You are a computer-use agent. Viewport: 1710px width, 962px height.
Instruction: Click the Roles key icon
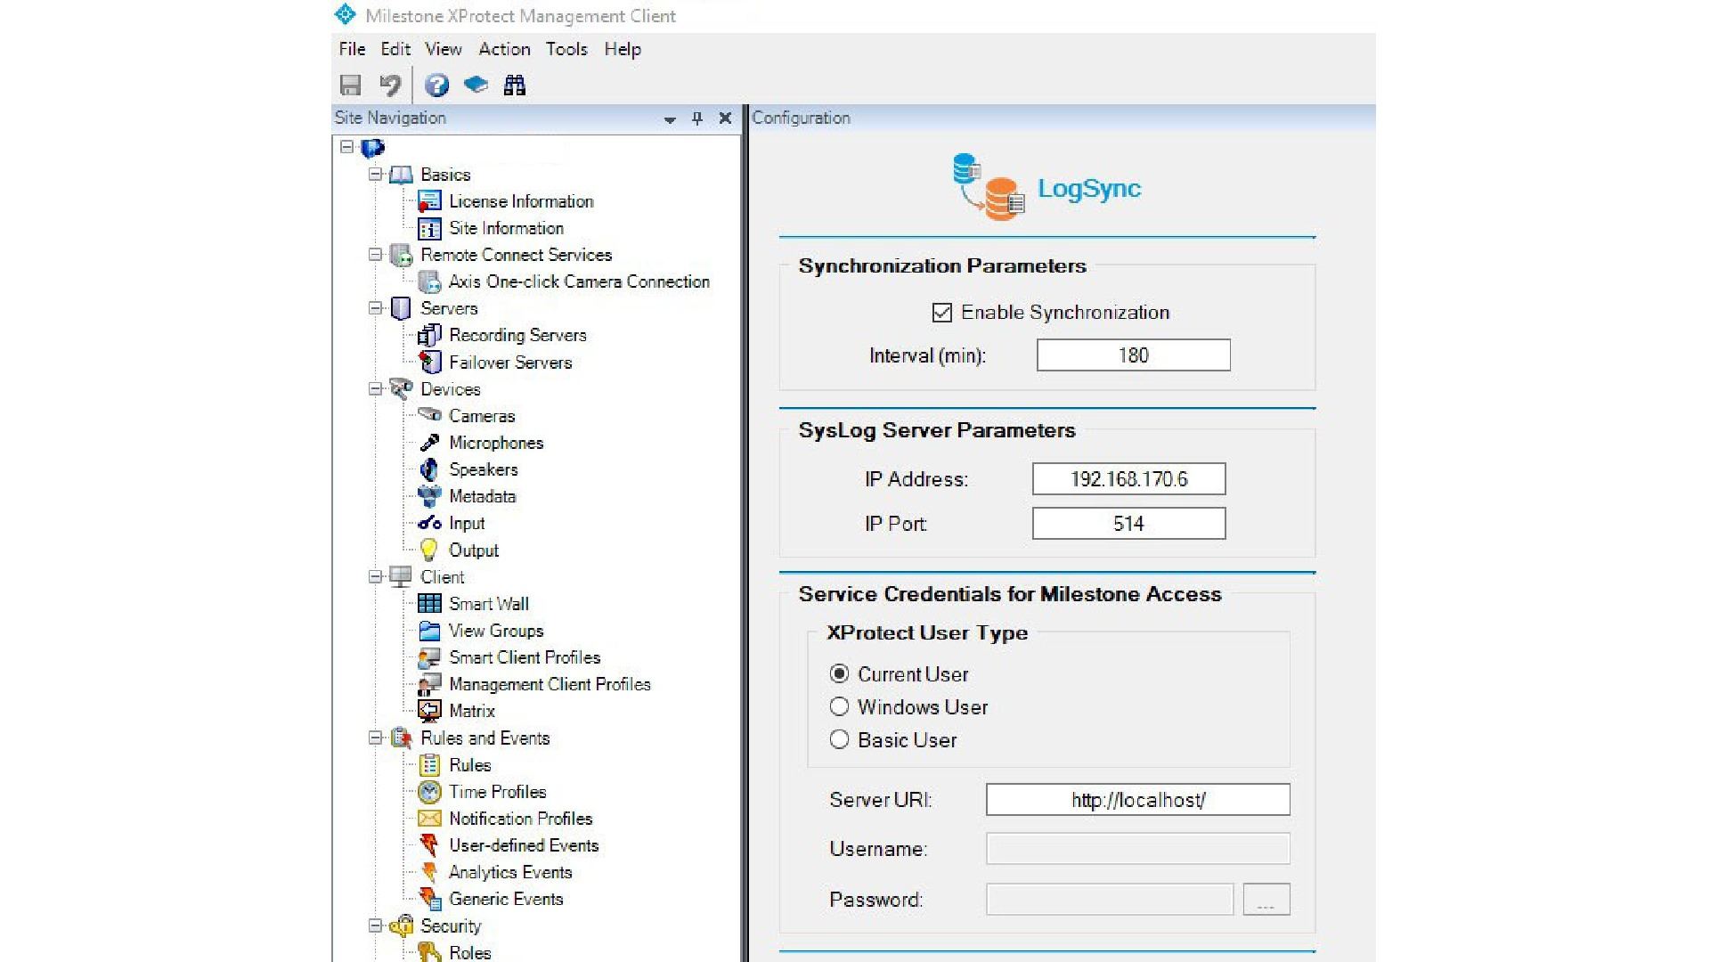click(x=429, y=952)
